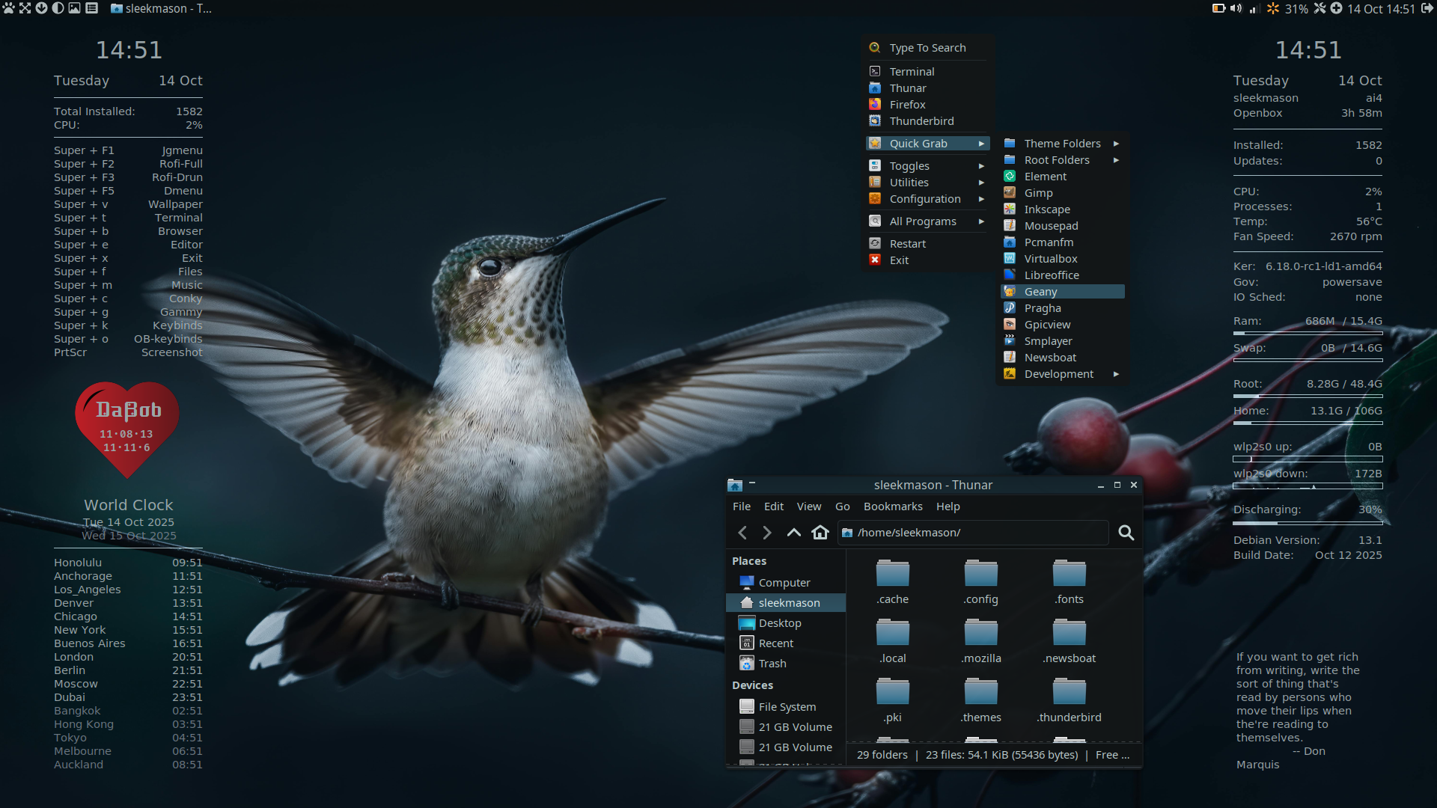Open the View menu in Thunar
The image size is (1437, 808).
808,506
